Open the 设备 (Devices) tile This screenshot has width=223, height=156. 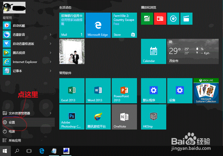(180, 91)
